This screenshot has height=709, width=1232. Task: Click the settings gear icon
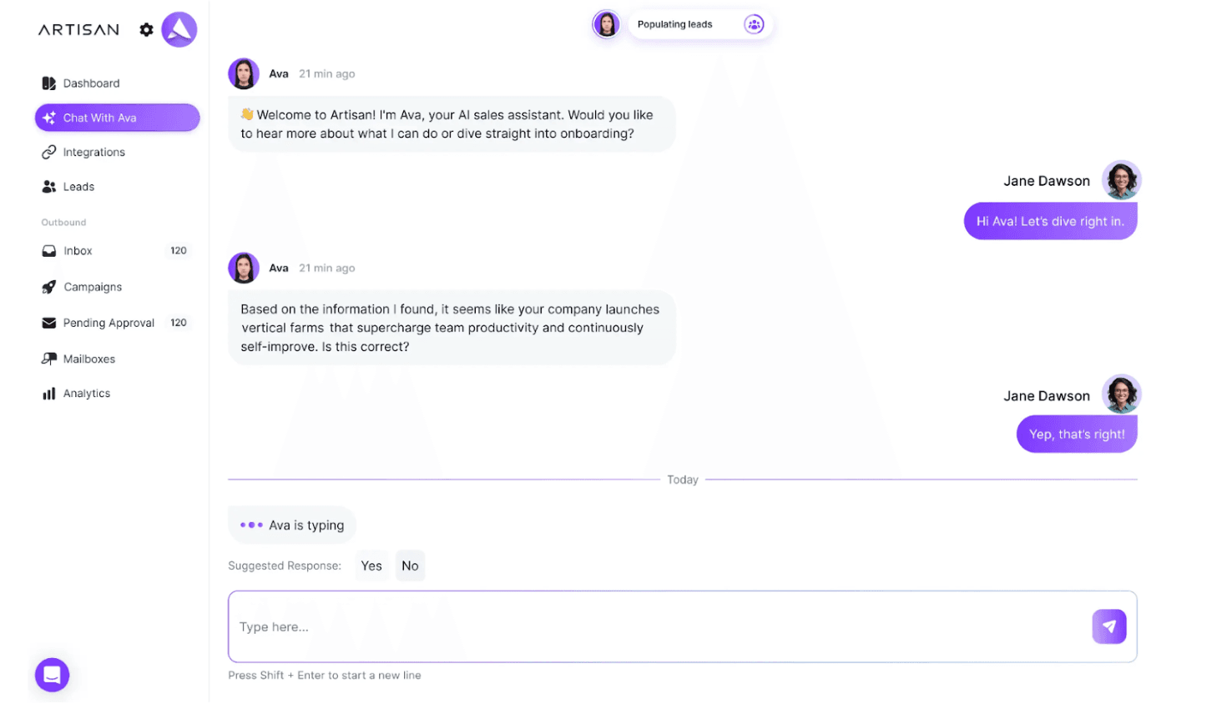147,30
